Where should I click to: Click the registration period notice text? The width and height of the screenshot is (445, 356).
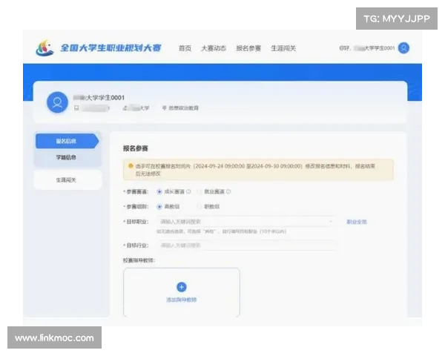click(255, 170)
